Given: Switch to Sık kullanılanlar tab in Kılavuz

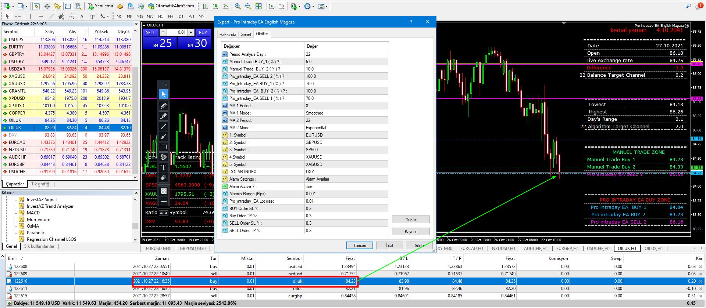Looking at the screenshot, I should pos(39,246).
